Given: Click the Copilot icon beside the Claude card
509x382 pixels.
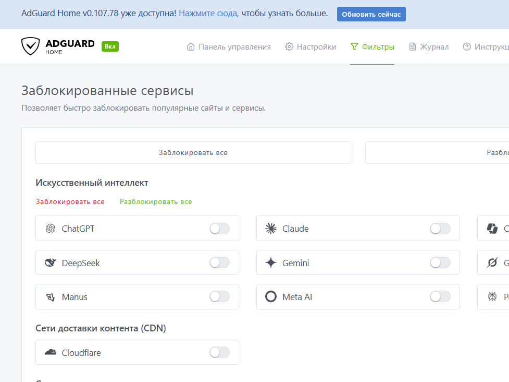Looking at the screenshot, I should 492,229.
